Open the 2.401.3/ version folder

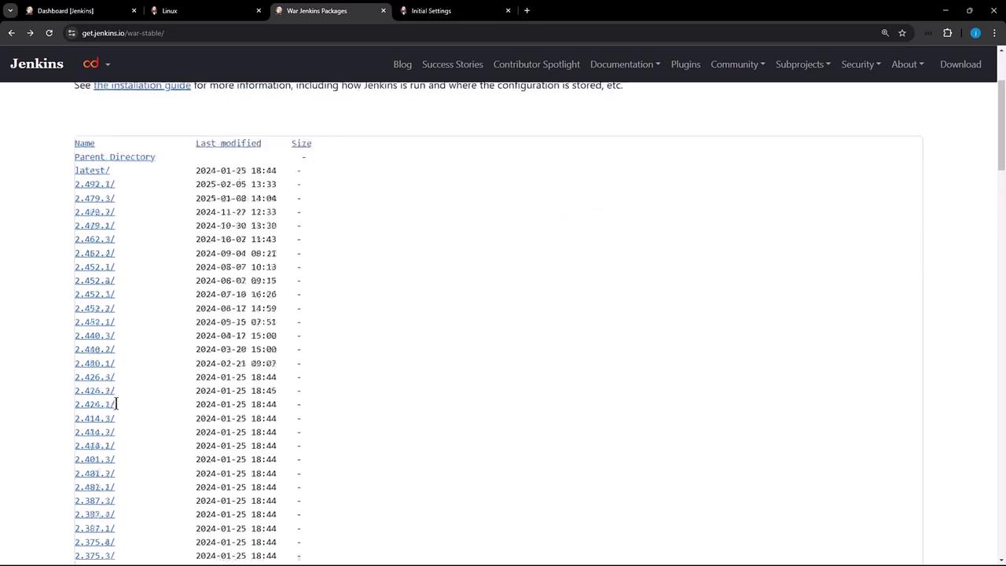[94, 459]
